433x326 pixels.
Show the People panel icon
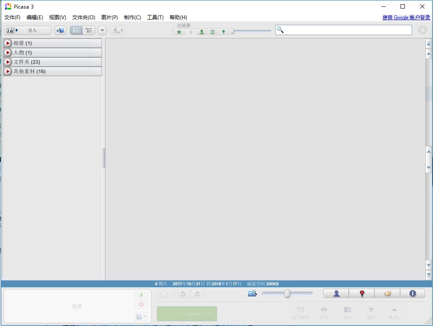click(336, 293)
